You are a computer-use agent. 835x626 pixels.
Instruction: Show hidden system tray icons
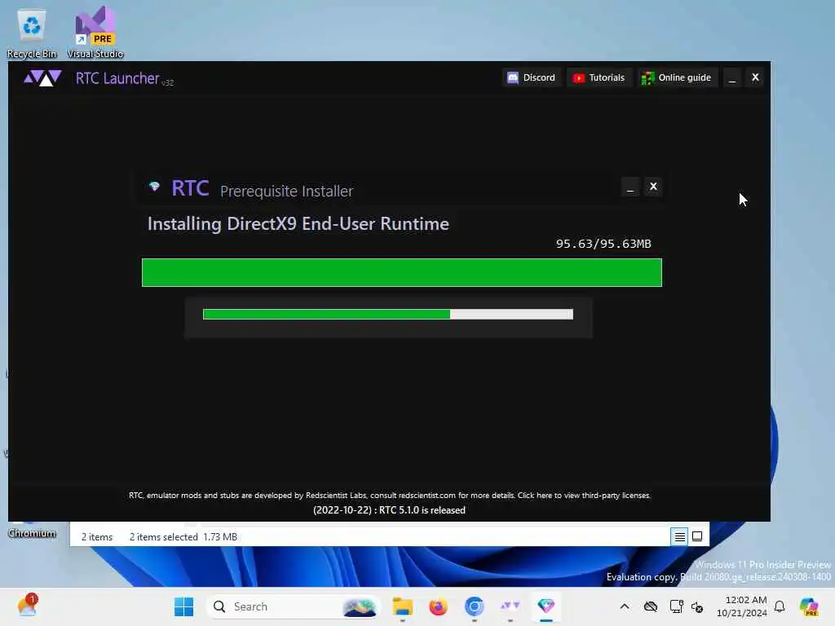[x=625, y=606]
